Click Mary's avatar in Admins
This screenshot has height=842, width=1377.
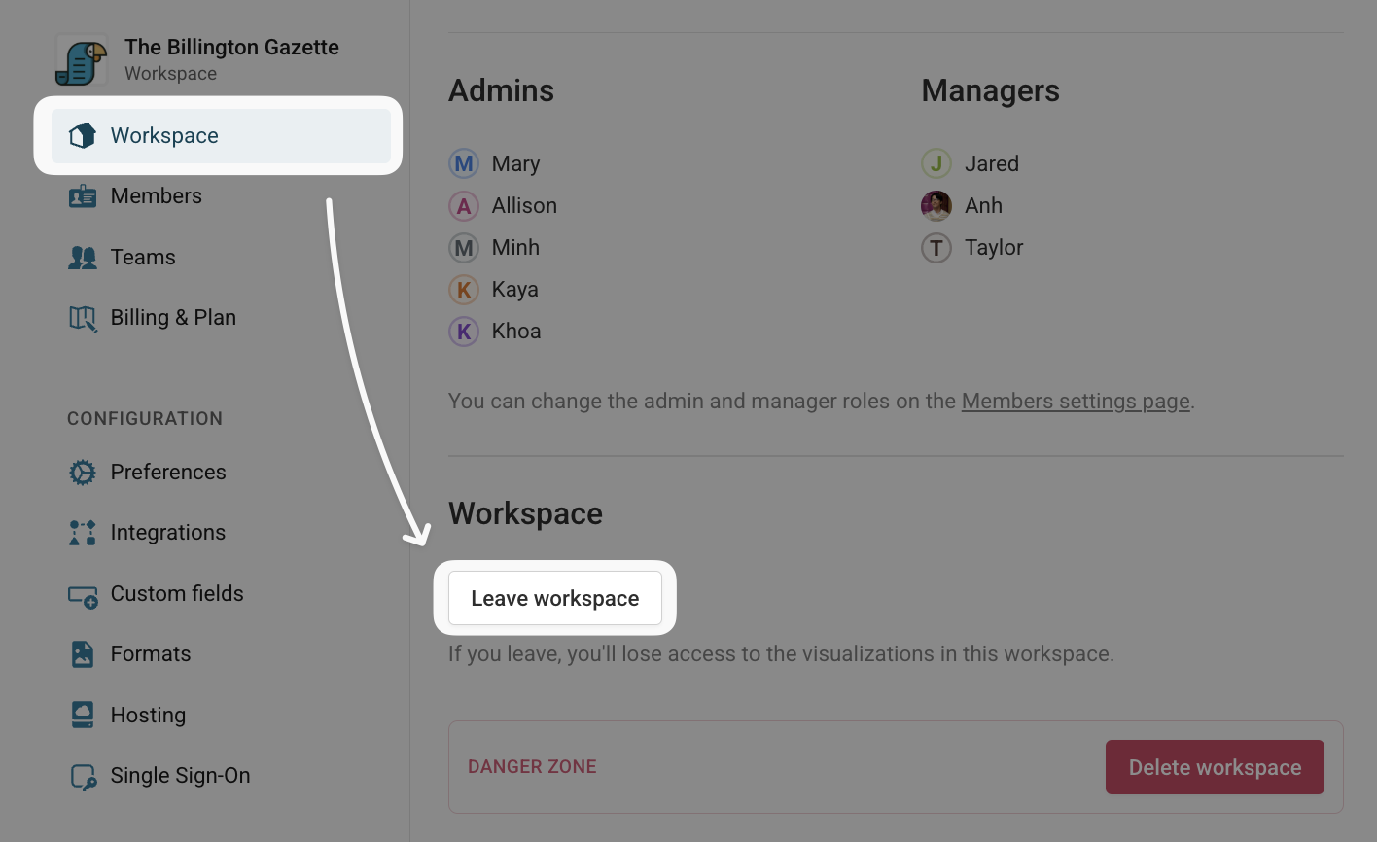(464, 163)
